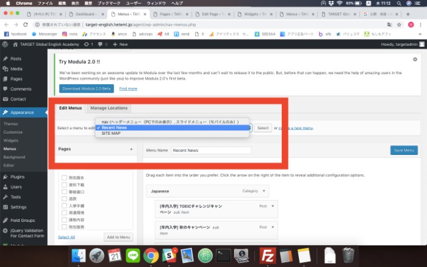Open the Posts section in sidebar
The image size is (427, 267).
(16, 59)
